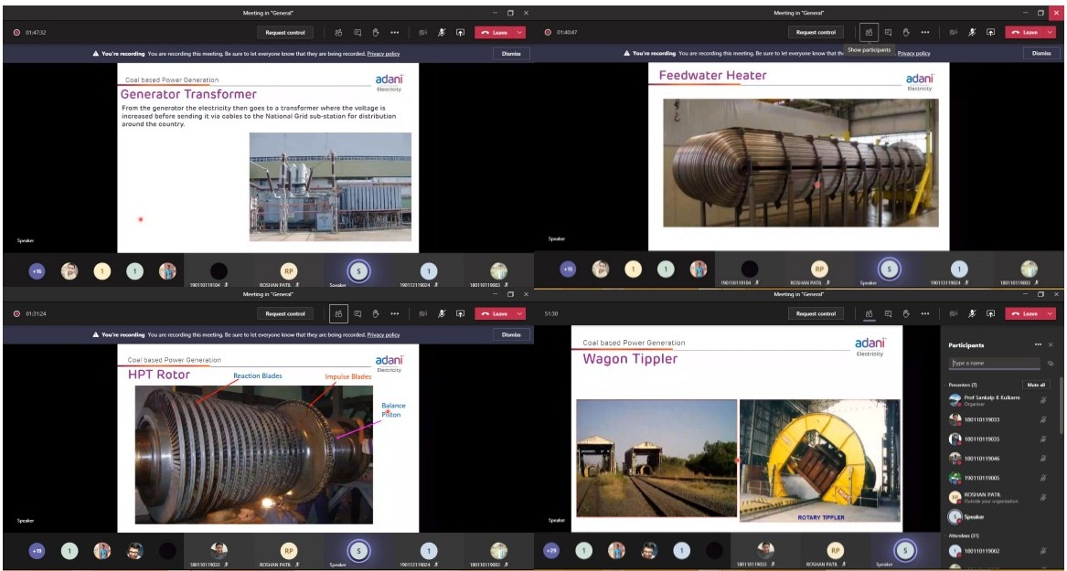Show participants in the Feedwater Heater meeting window
The height and width of the screenshot is (571, 1067).
[x=869, y=32]
